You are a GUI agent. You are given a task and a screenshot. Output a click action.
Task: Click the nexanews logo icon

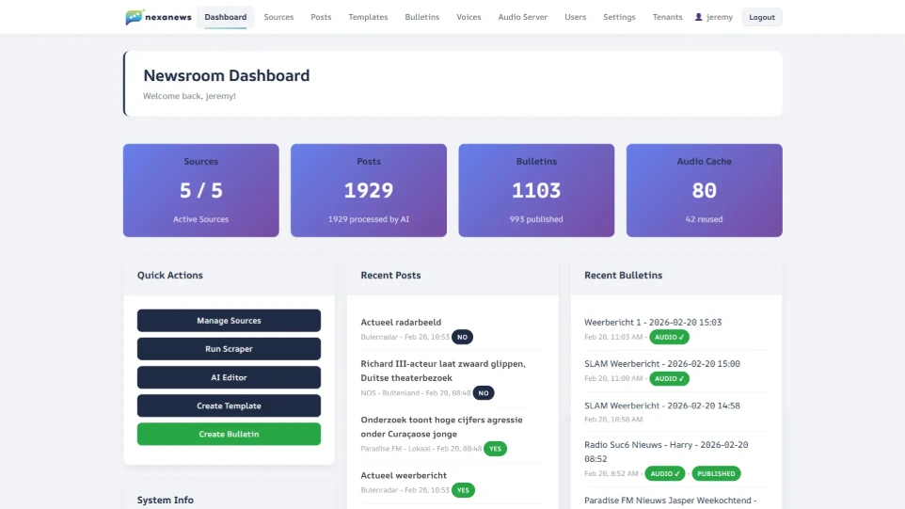tap(135, 17)
